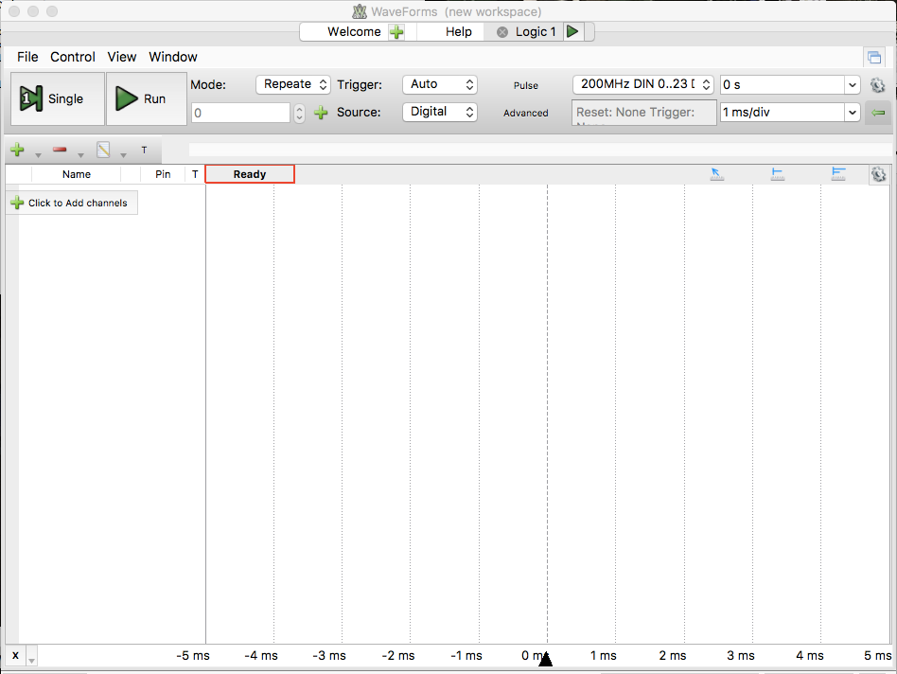Open the acquisition settings gear icon
This screenshot has height=674, width=897.
(x=877, y=85)
